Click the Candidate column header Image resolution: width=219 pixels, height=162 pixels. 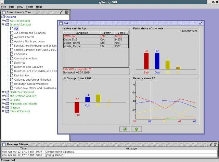(82, 33)
